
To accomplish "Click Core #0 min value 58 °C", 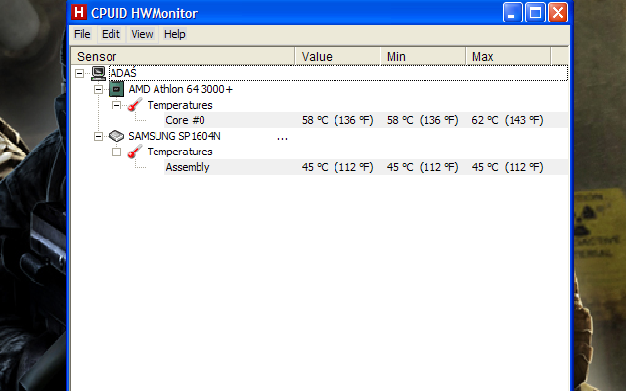I will (423, 120).
